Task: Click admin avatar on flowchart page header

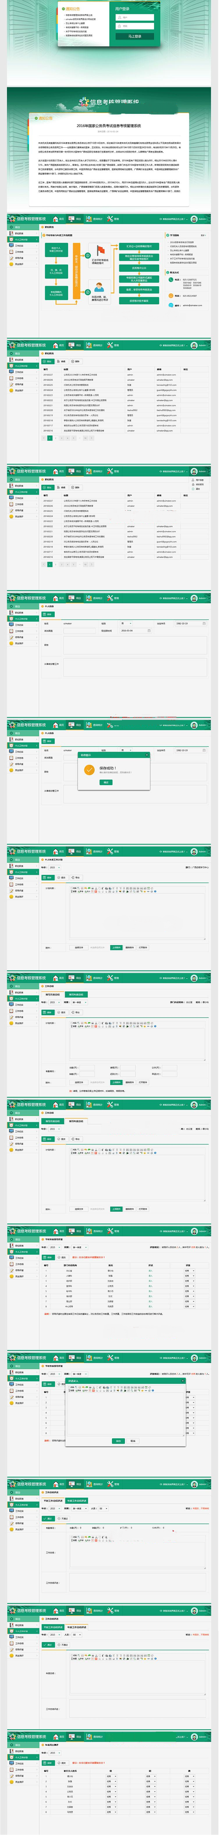Action: (194, 219)
